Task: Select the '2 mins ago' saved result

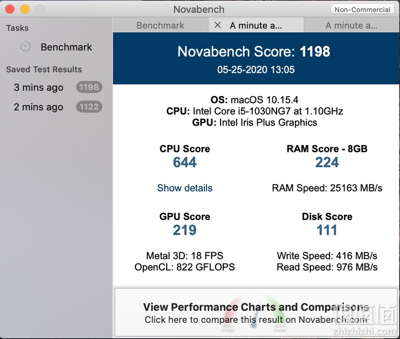Action: point(56,107)
